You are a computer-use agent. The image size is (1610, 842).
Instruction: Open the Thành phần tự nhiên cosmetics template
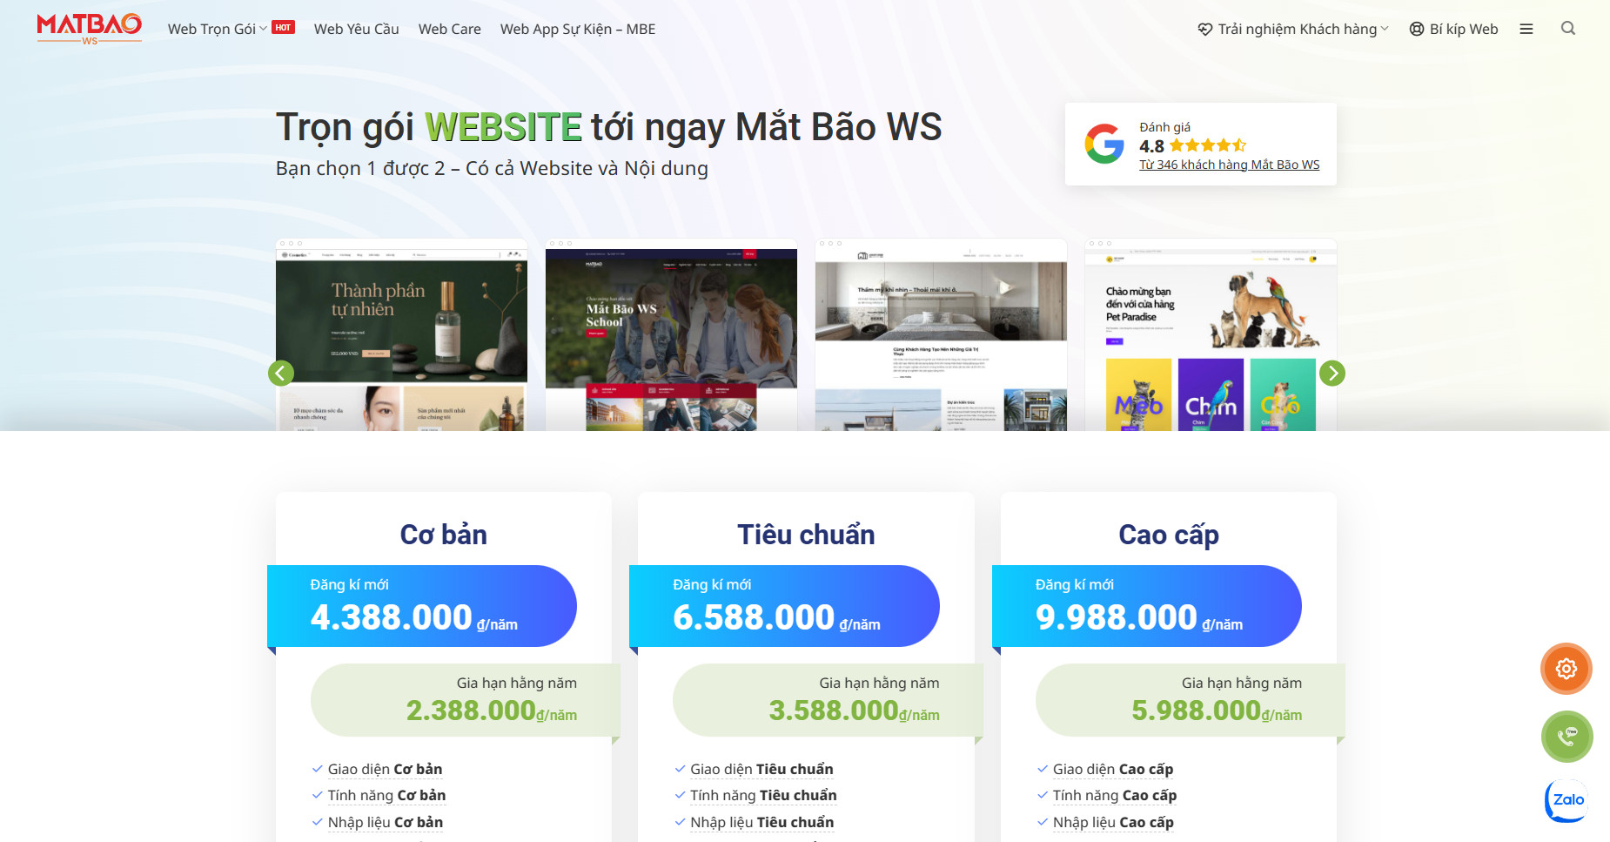coord(401,335)
